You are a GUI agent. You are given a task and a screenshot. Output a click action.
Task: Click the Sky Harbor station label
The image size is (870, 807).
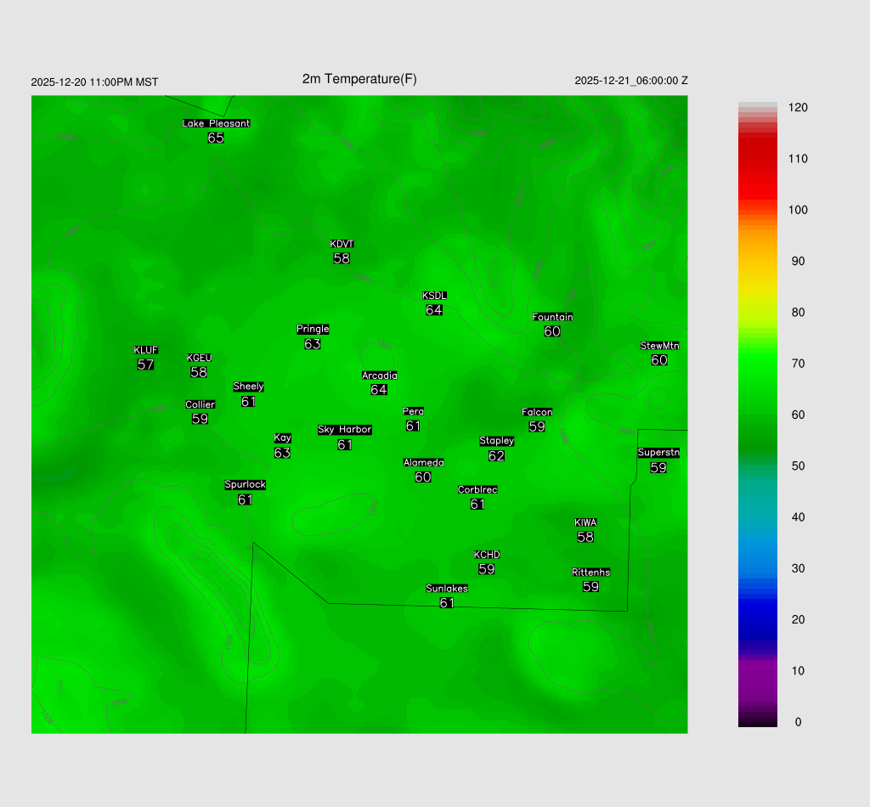point(344,430)
